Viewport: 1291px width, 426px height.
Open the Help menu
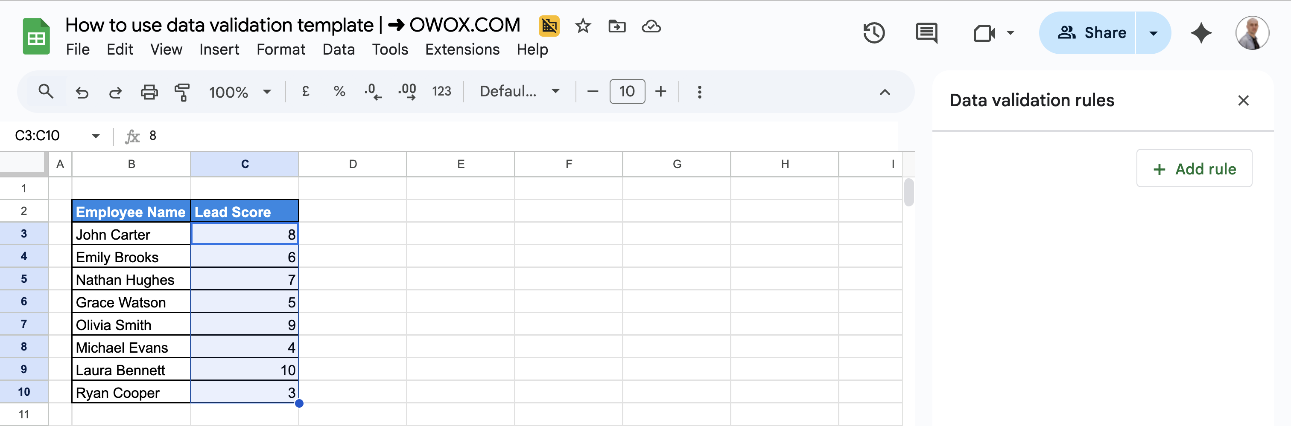point(532,49)
